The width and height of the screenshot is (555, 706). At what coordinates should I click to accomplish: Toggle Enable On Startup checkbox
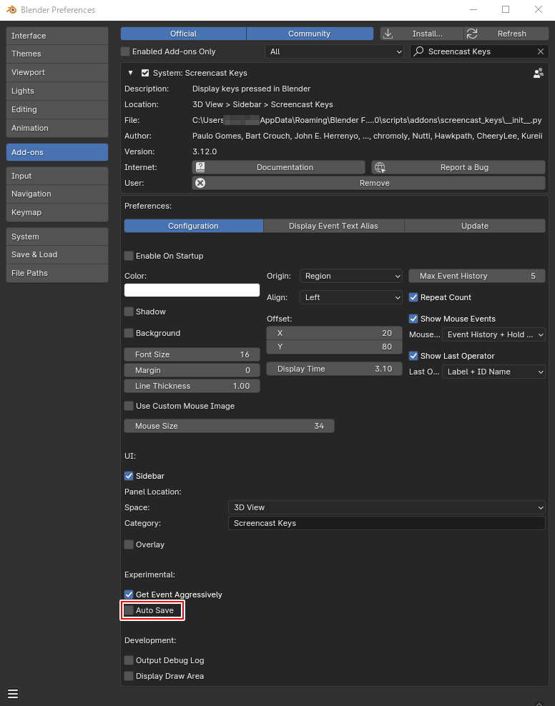(129, 256)
